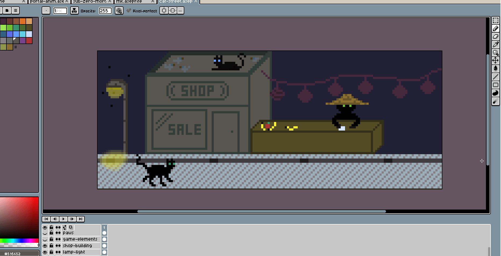Open timeline settings in the layer header
The image size is (501, 256).
pos(65,228)
